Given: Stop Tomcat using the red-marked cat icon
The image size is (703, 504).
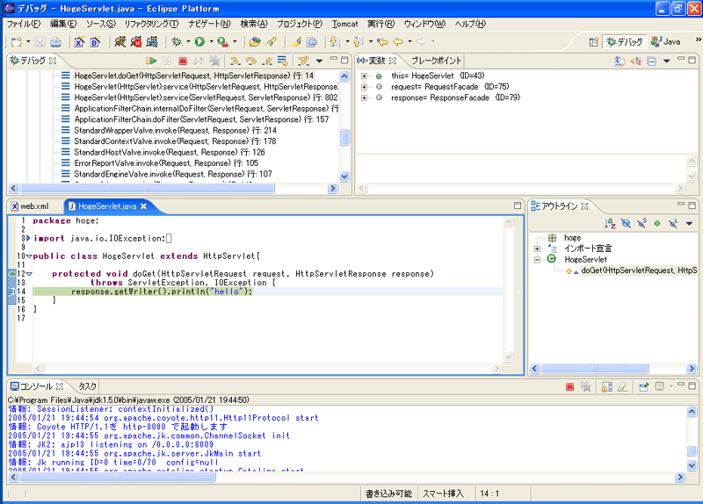Looking at the screenshot, I should [136, 42].
